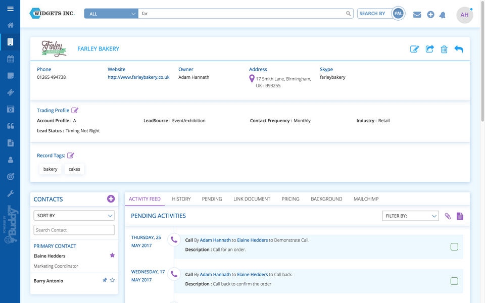The height and width of the screenshot is (303, 485).
Task: Open the FILTER BY dropdown
Action: 410,216
